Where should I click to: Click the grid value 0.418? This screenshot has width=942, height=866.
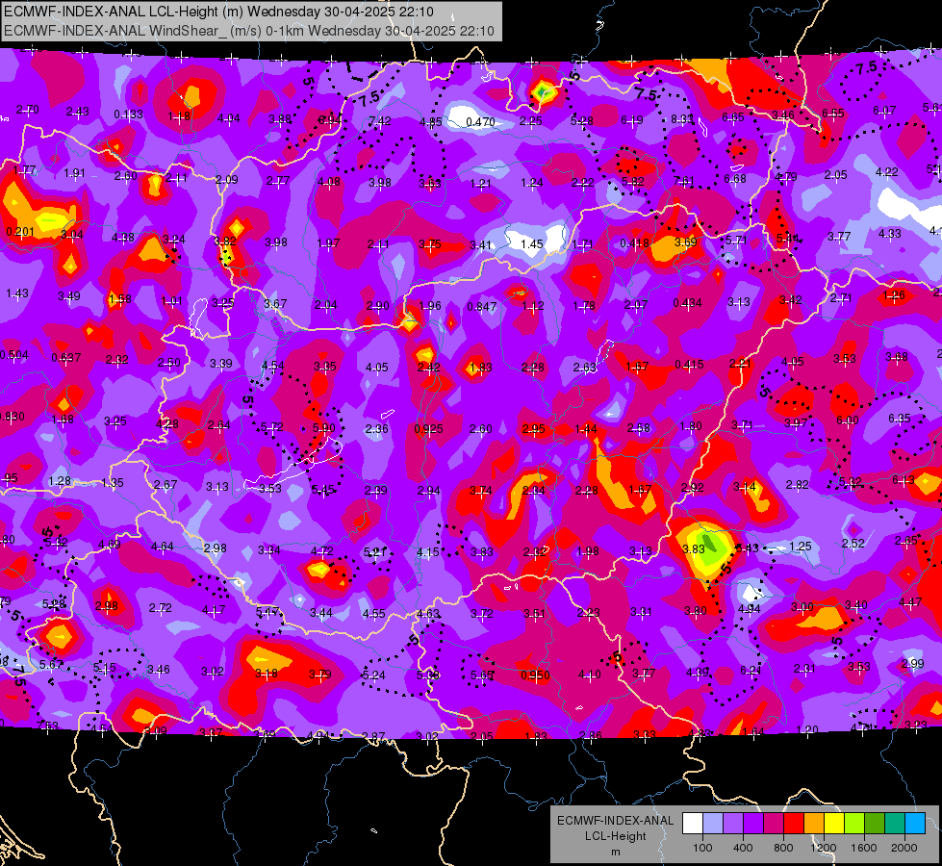click(x=634, y=242)
